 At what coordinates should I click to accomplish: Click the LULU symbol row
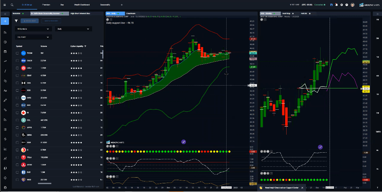pyautogui.click(x=59, y=68)
